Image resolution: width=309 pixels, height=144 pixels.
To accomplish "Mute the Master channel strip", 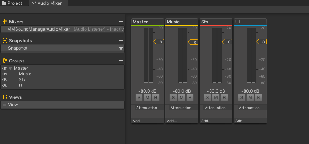I will (148, 97).
